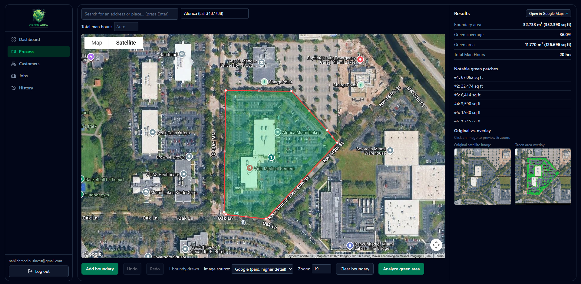This screenshot has width=581, height=284.
Task: Click the Solotech Miami Warehouse marker
Action: click(391, 150)
